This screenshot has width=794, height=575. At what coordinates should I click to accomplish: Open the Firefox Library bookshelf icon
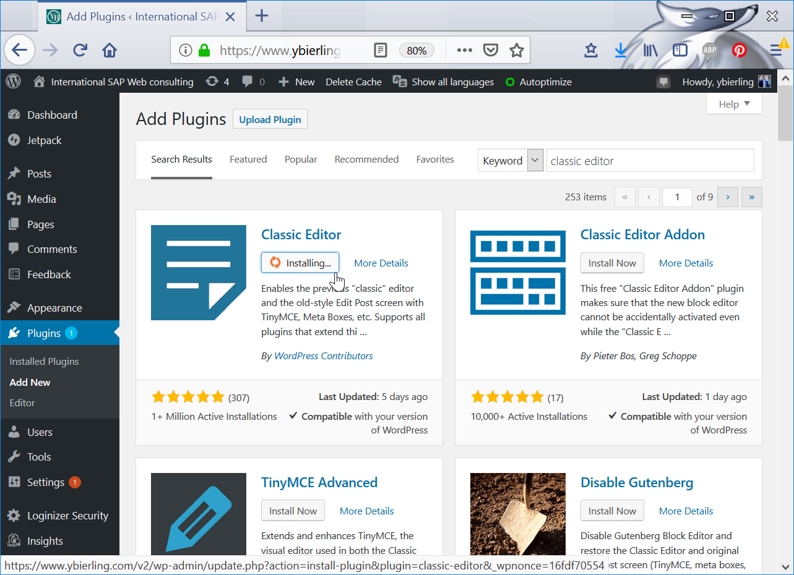[x=650, y=50]
